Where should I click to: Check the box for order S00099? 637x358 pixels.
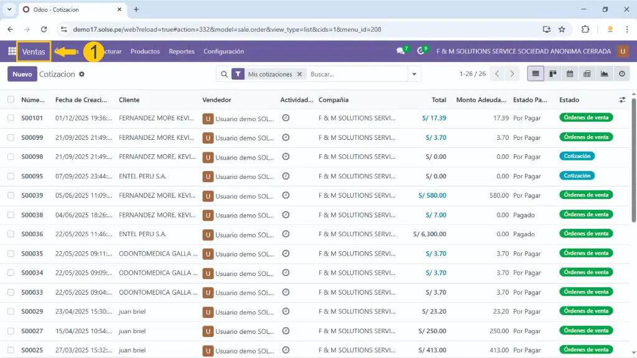click(x=11, y=137)
